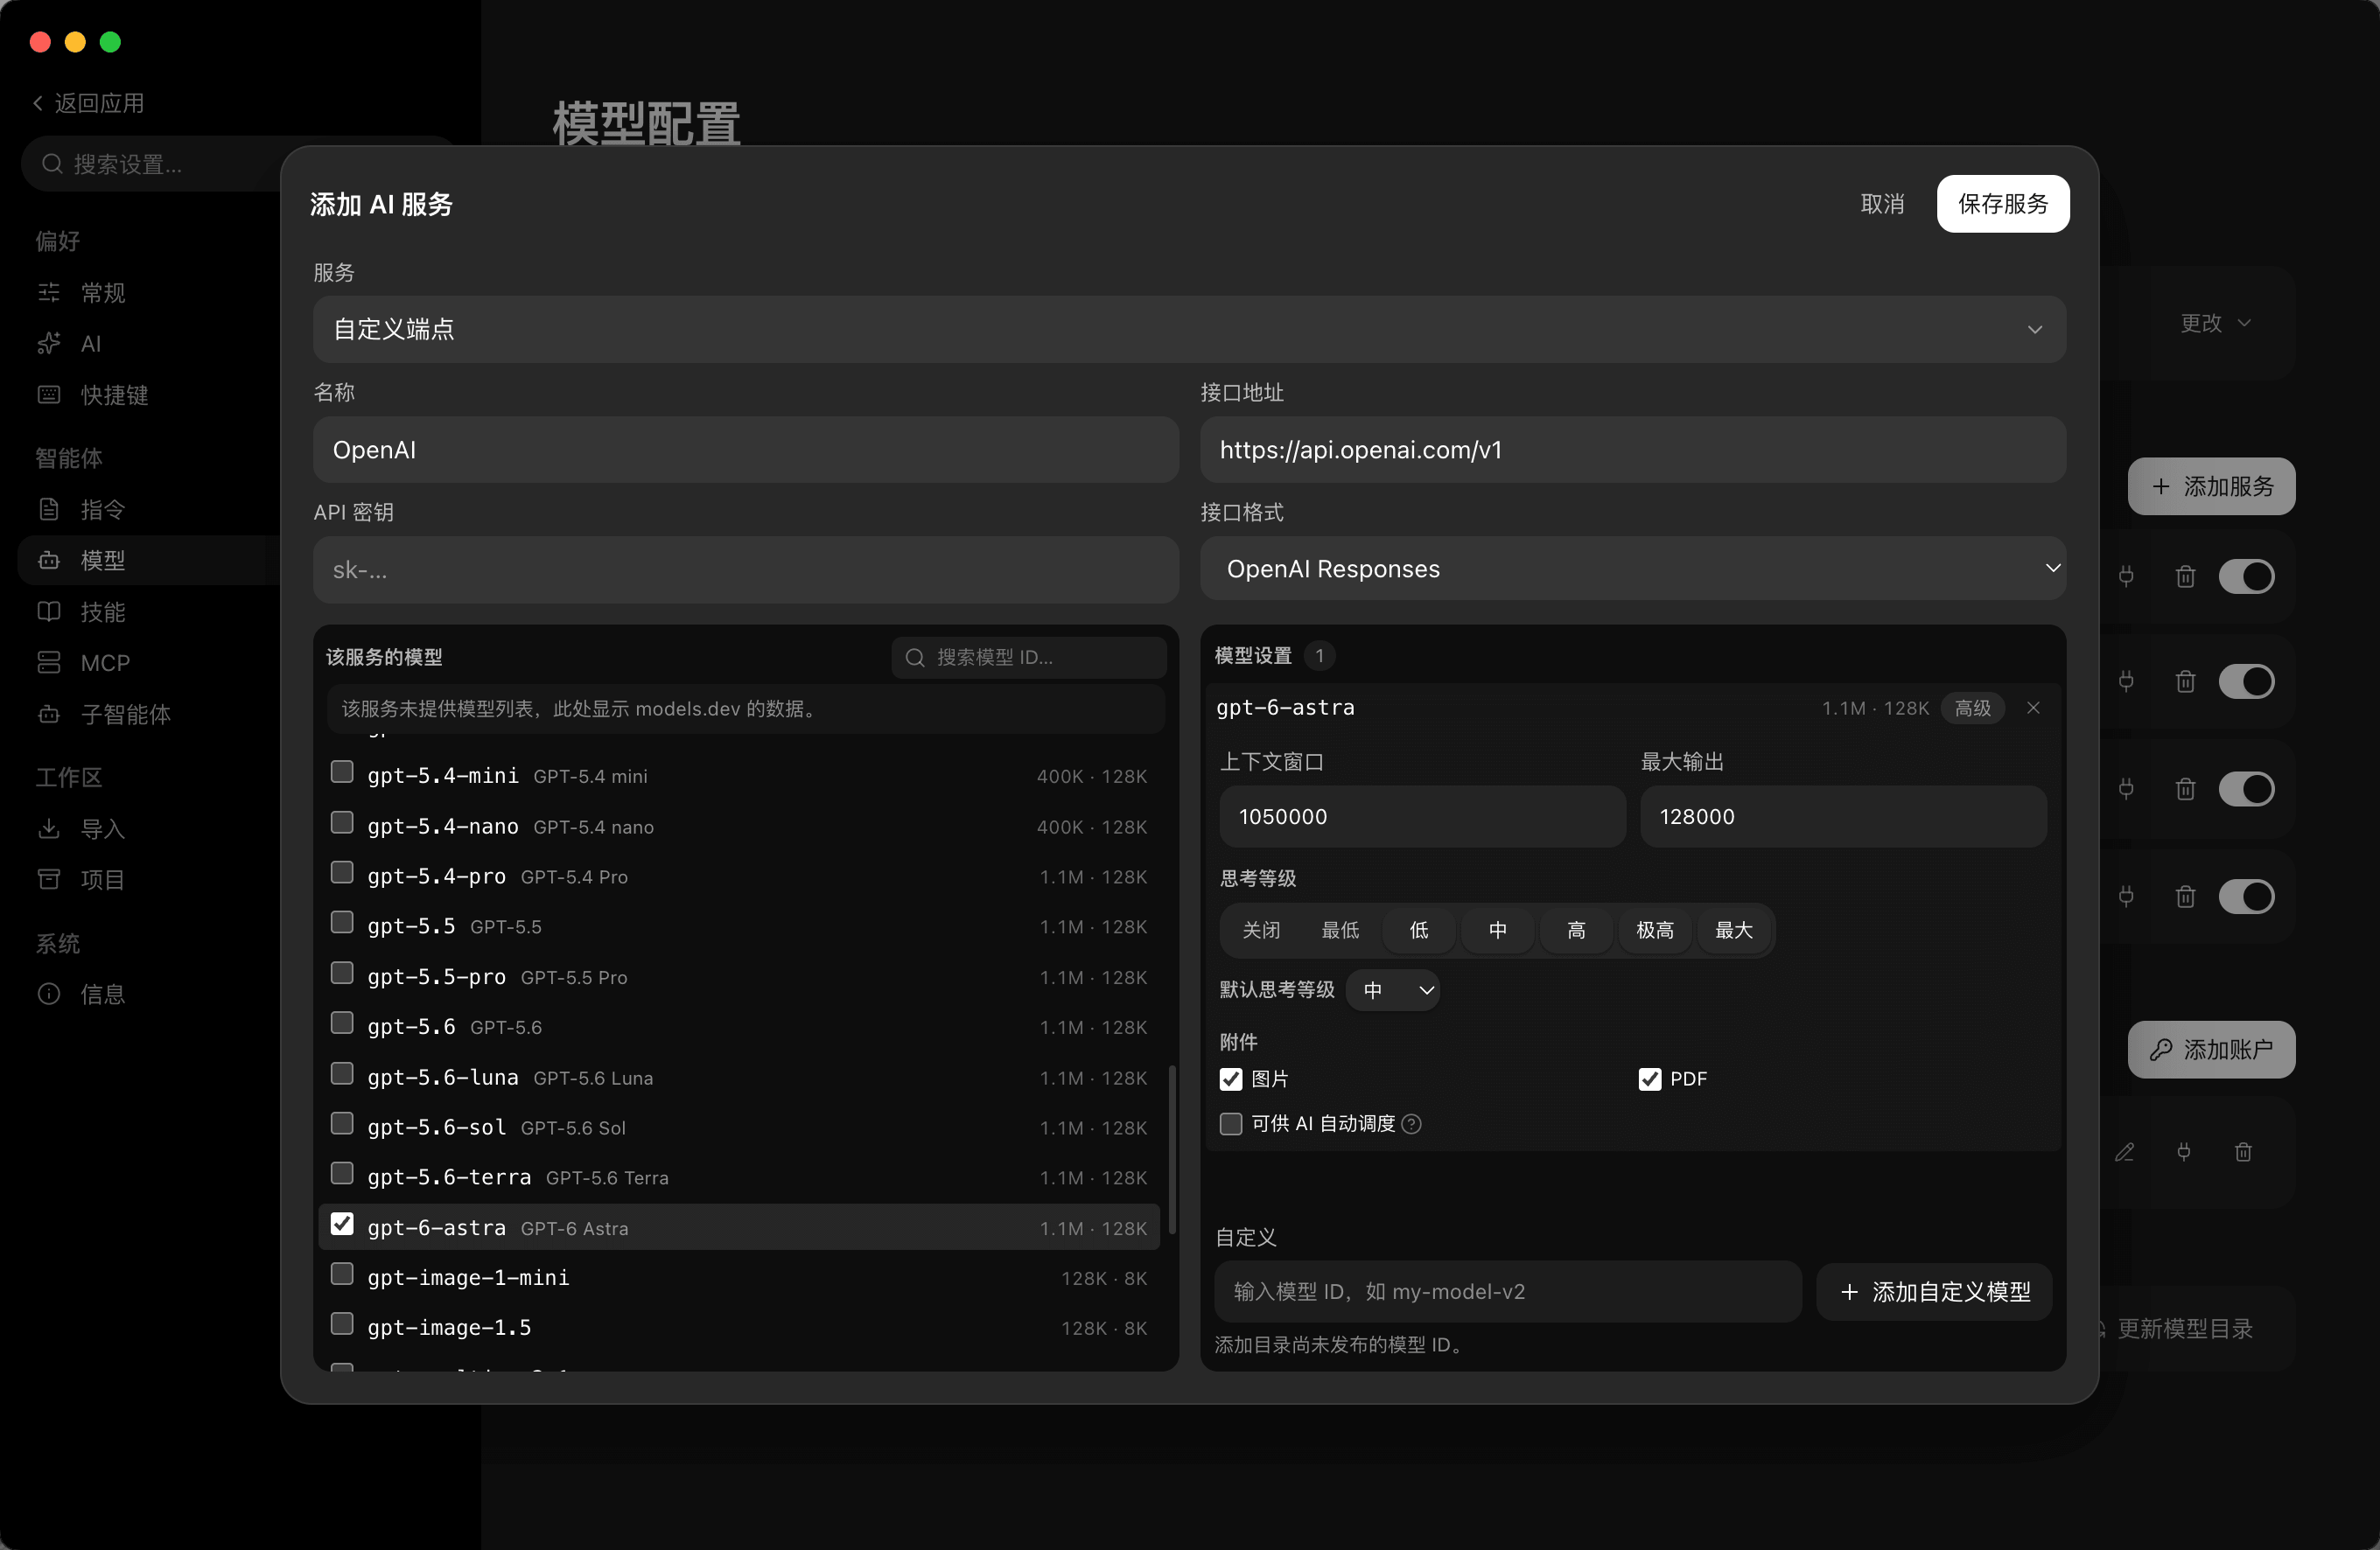Check the gpt-5.4-nano model checkbox
This screenshot has width=2380, height=1550.
pyautogui.click(x=342, y=822)
